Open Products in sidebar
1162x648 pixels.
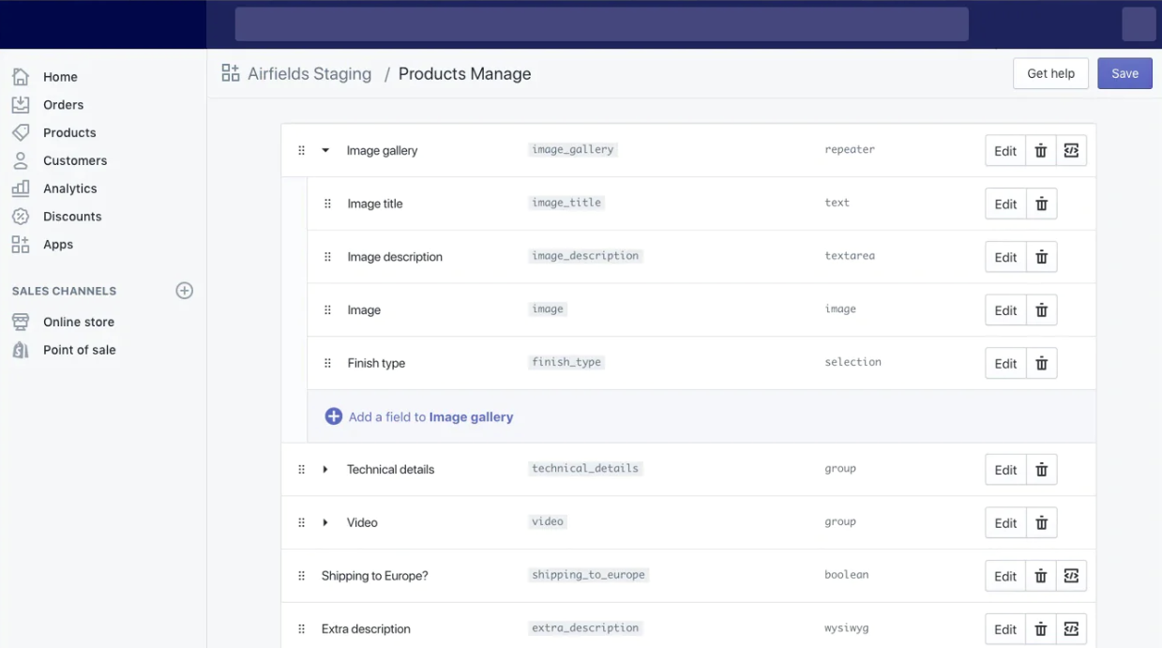click(69, 132)
